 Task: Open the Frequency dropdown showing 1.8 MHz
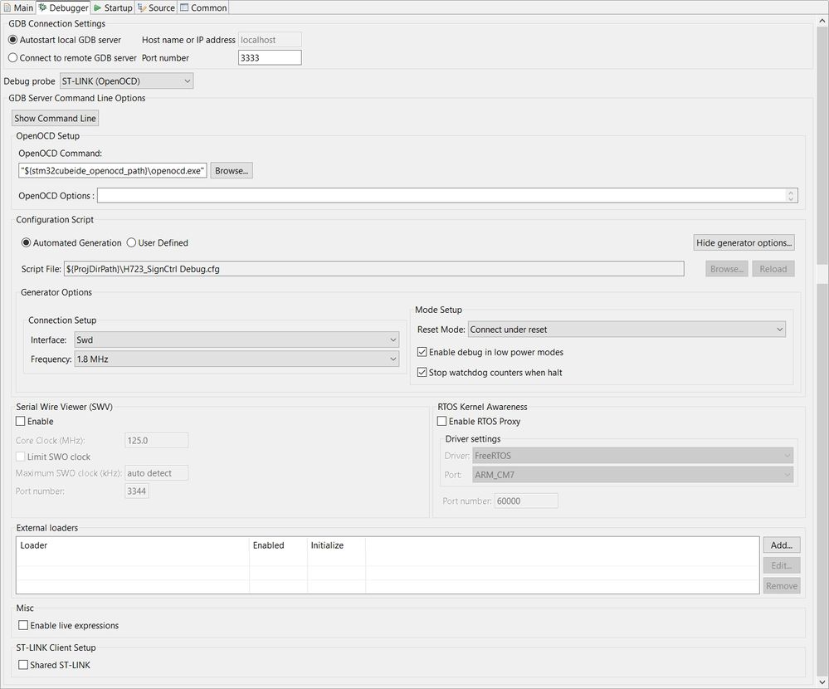(237, 359)
